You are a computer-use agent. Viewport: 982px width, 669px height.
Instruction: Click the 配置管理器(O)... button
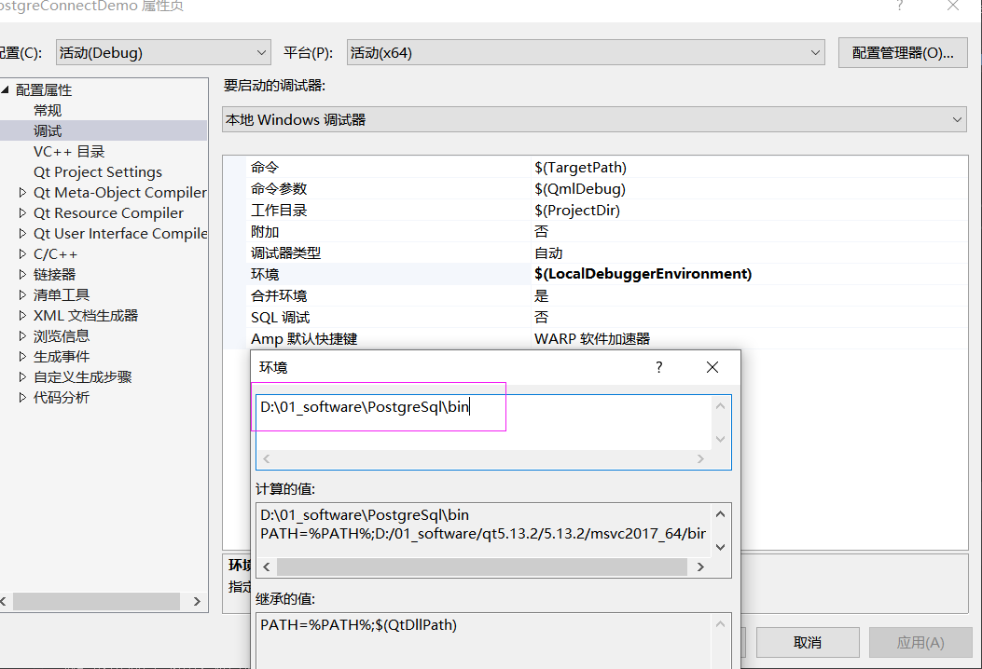pyautogui.click(x=902, y=52)
